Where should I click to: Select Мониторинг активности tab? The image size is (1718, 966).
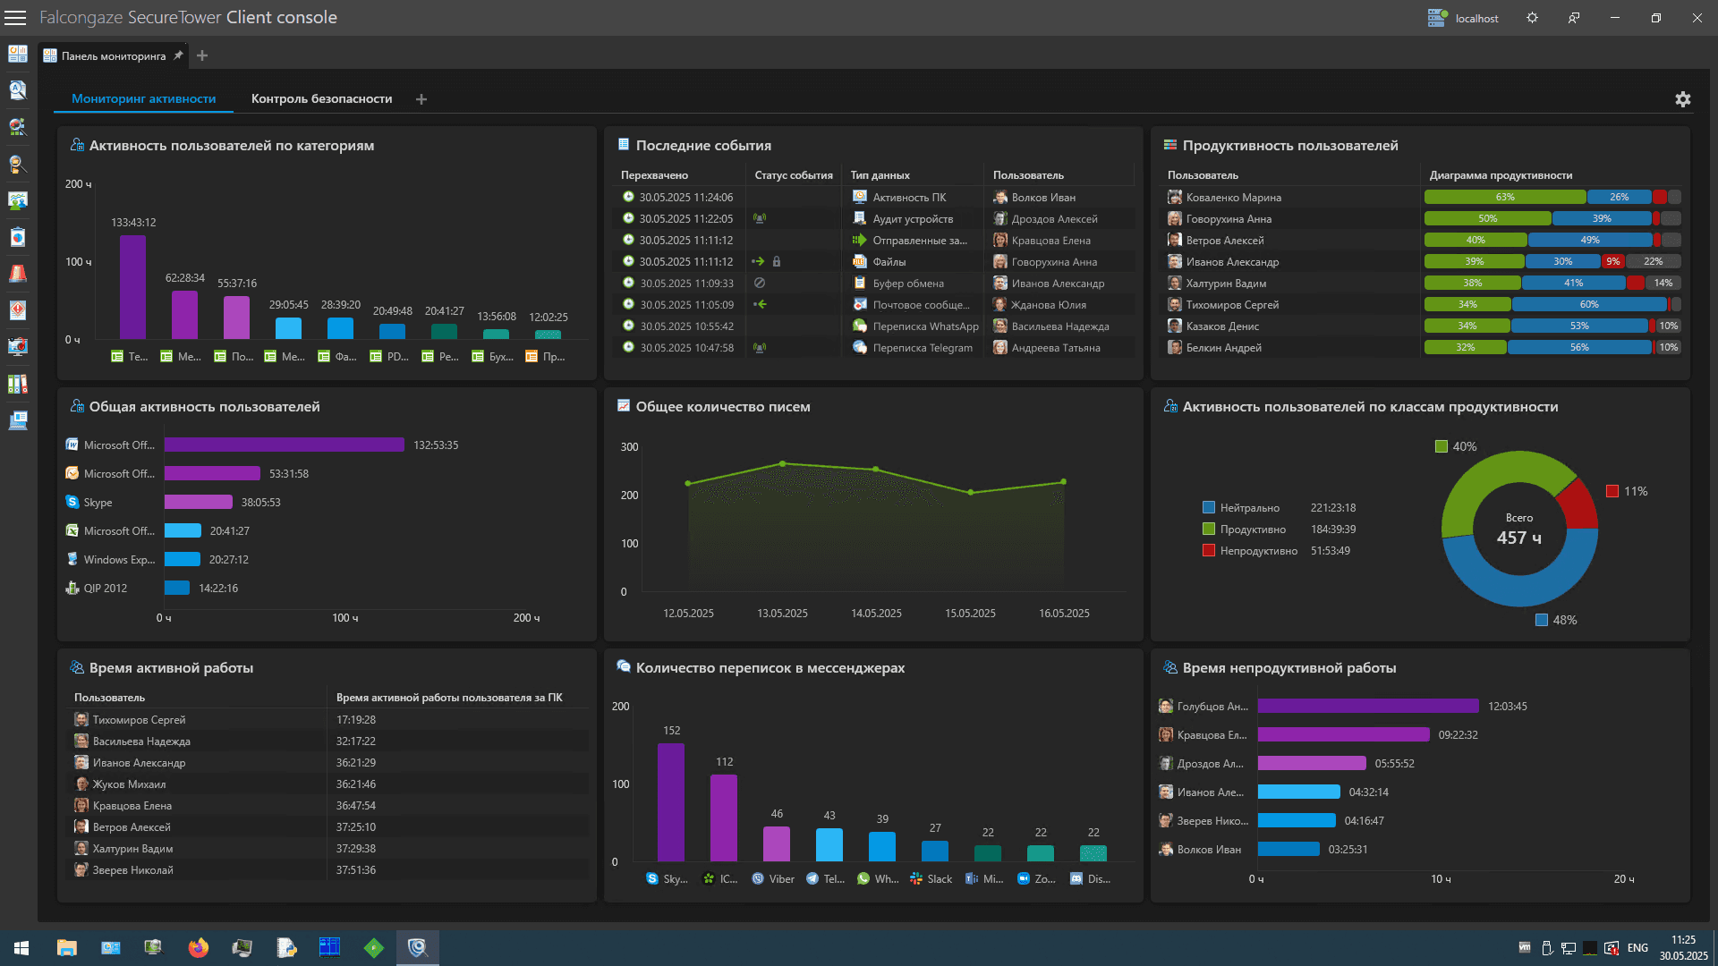click(x=143, y=99)
